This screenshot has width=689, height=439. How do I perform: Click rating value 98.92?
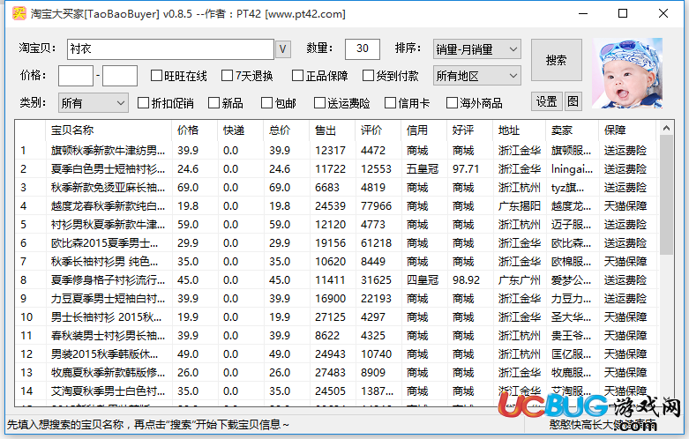pos(466,280)
